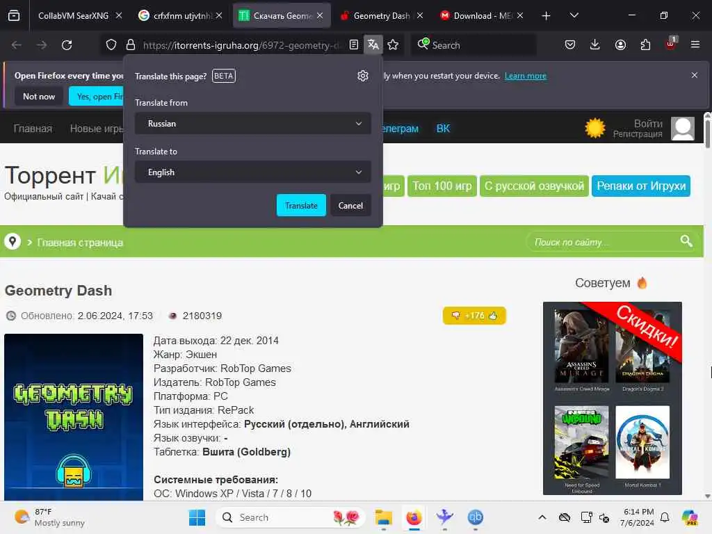Close the Скачать Geometry tab
This screenshot has height=534, width=712.
(320, 16)
